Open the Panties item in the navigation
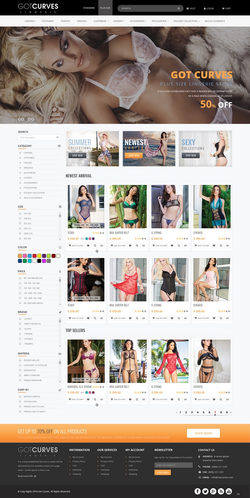250x498 pixels. [x=65, y=21]
